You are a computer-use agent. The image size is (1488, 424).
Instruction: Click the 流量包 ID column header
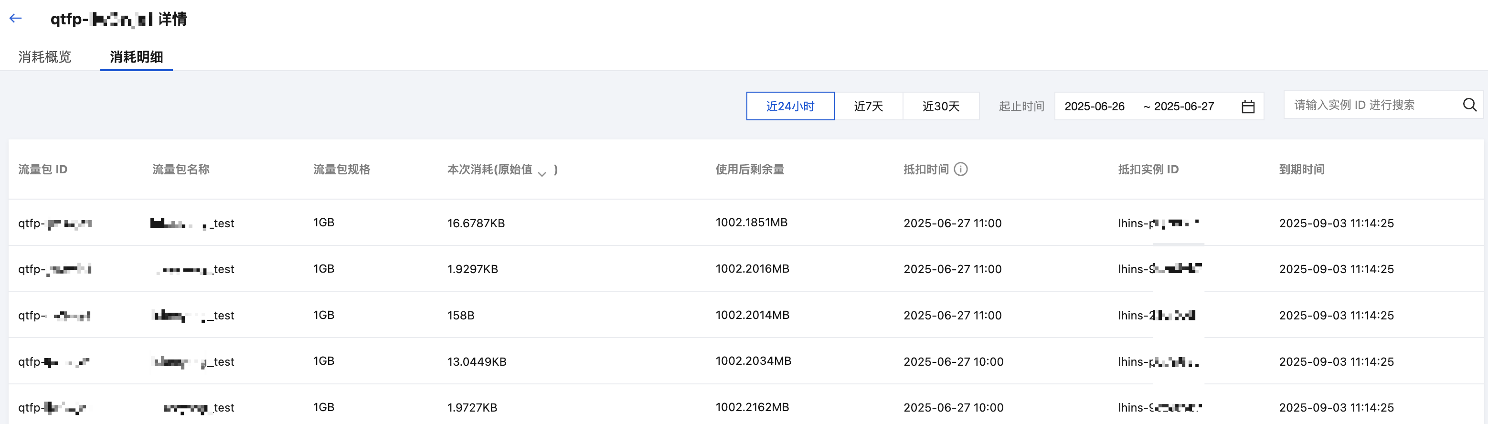(43, 169)
